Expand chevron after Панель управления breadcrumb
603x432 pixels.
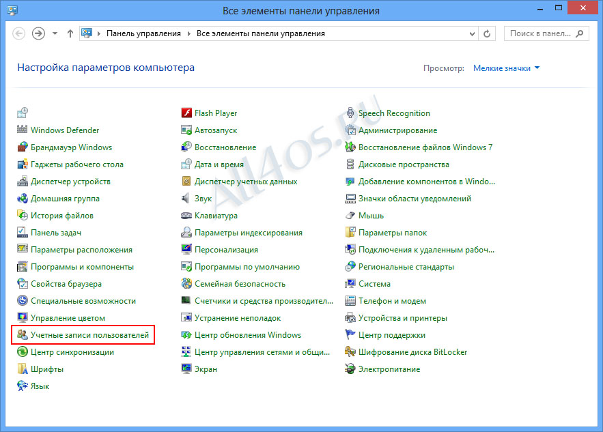click(x=189, y=34)
